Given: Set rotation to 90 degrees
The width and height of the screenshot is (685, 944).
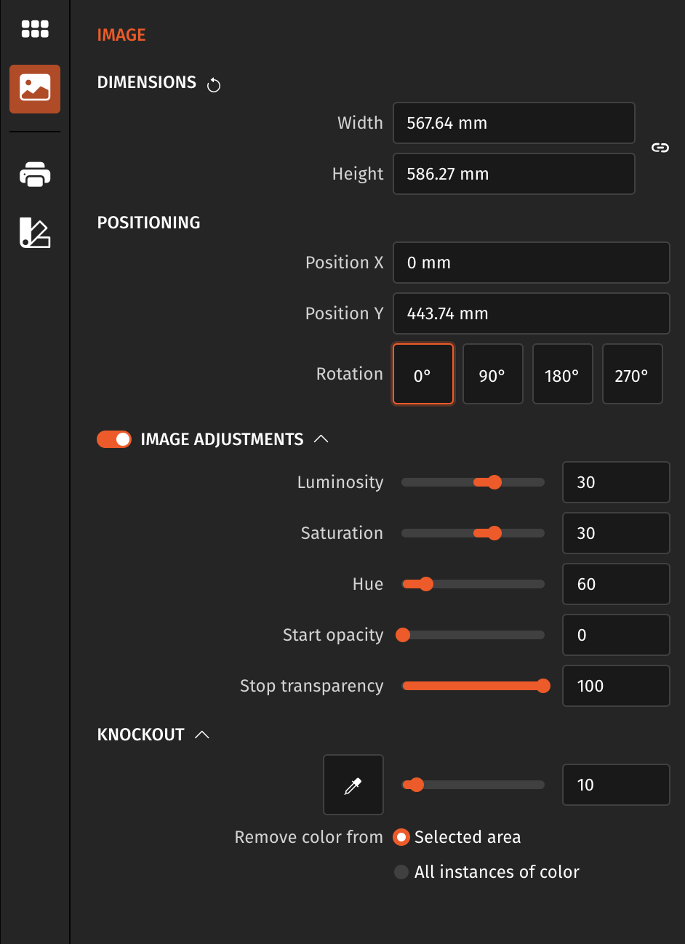Looking at the screenshot, I should [x=492, y=374].
